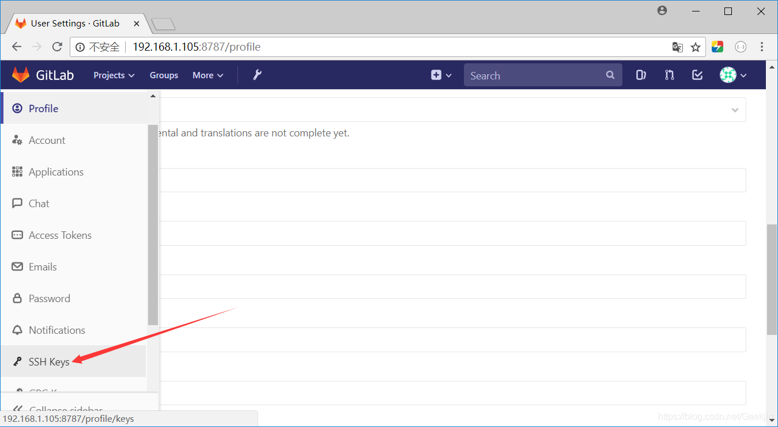Click the browser back arrow
This screenshot has width=778, height=427.
17,47
